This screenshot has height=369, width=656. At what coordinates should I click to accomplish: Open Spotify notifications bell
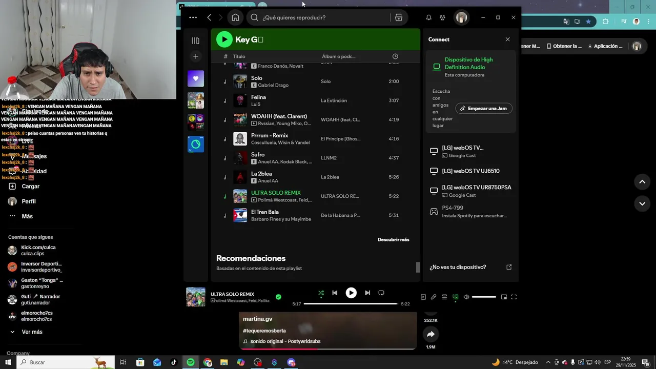coord(428,17)
